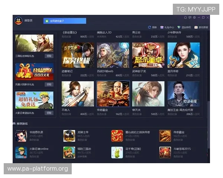Click the 传奇霸业 icon in recommended games
The height and width of the screenshot is (178, 223).
click(165, 136)
